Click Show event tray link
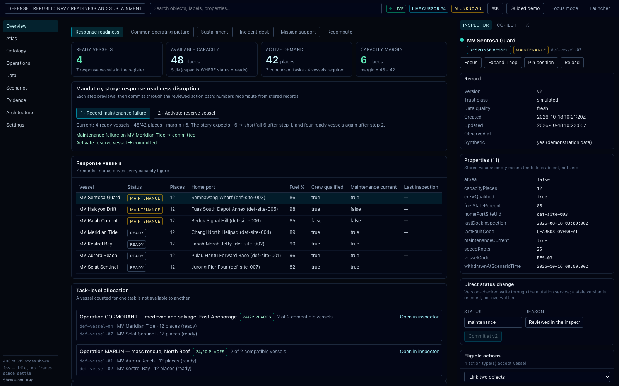The height and width of the screenshot is (386, 619). tap(18, 380)
